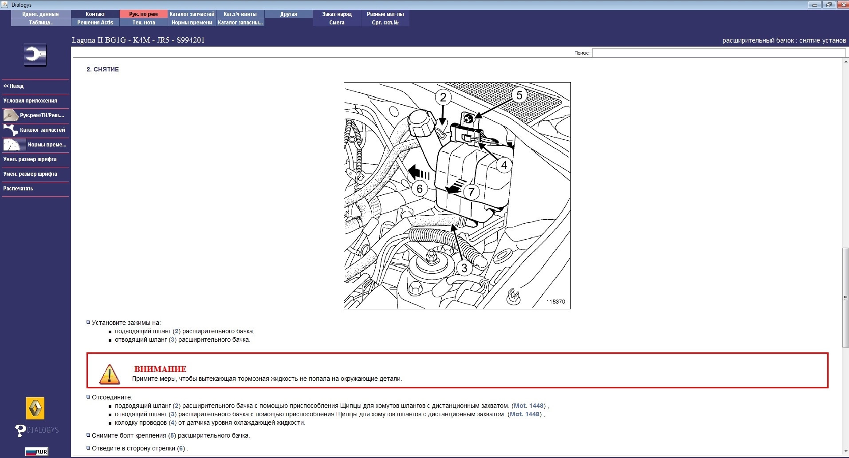Click the gauge icon beside Нормы време...

14,145
